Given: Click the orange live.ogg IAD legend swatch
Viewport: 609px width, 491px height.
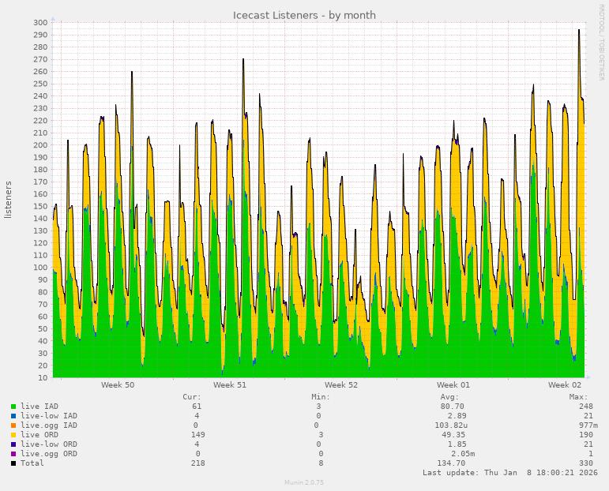Looking at the screenshot, I should [13, 425].
